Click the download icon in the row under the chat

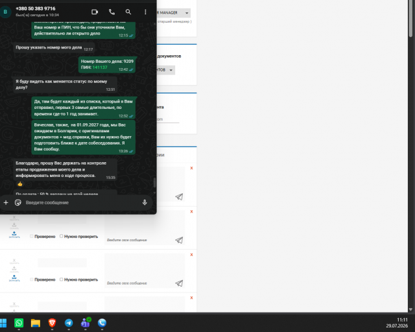(x=14, y=226)
